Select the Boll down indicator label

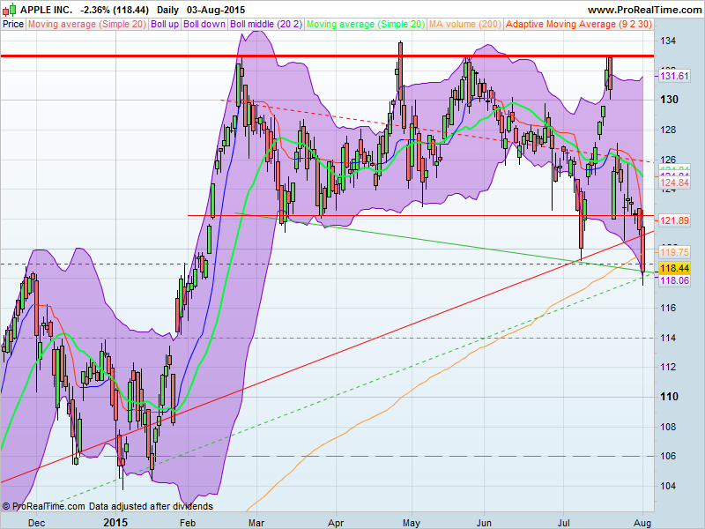click(204, 25)
